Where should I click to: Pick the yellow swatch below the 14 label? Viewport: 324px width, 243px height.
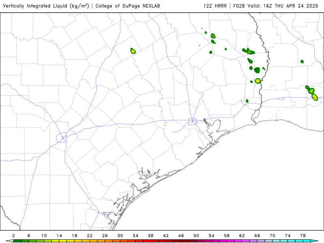pyautogui.click(x=63, y=241)
